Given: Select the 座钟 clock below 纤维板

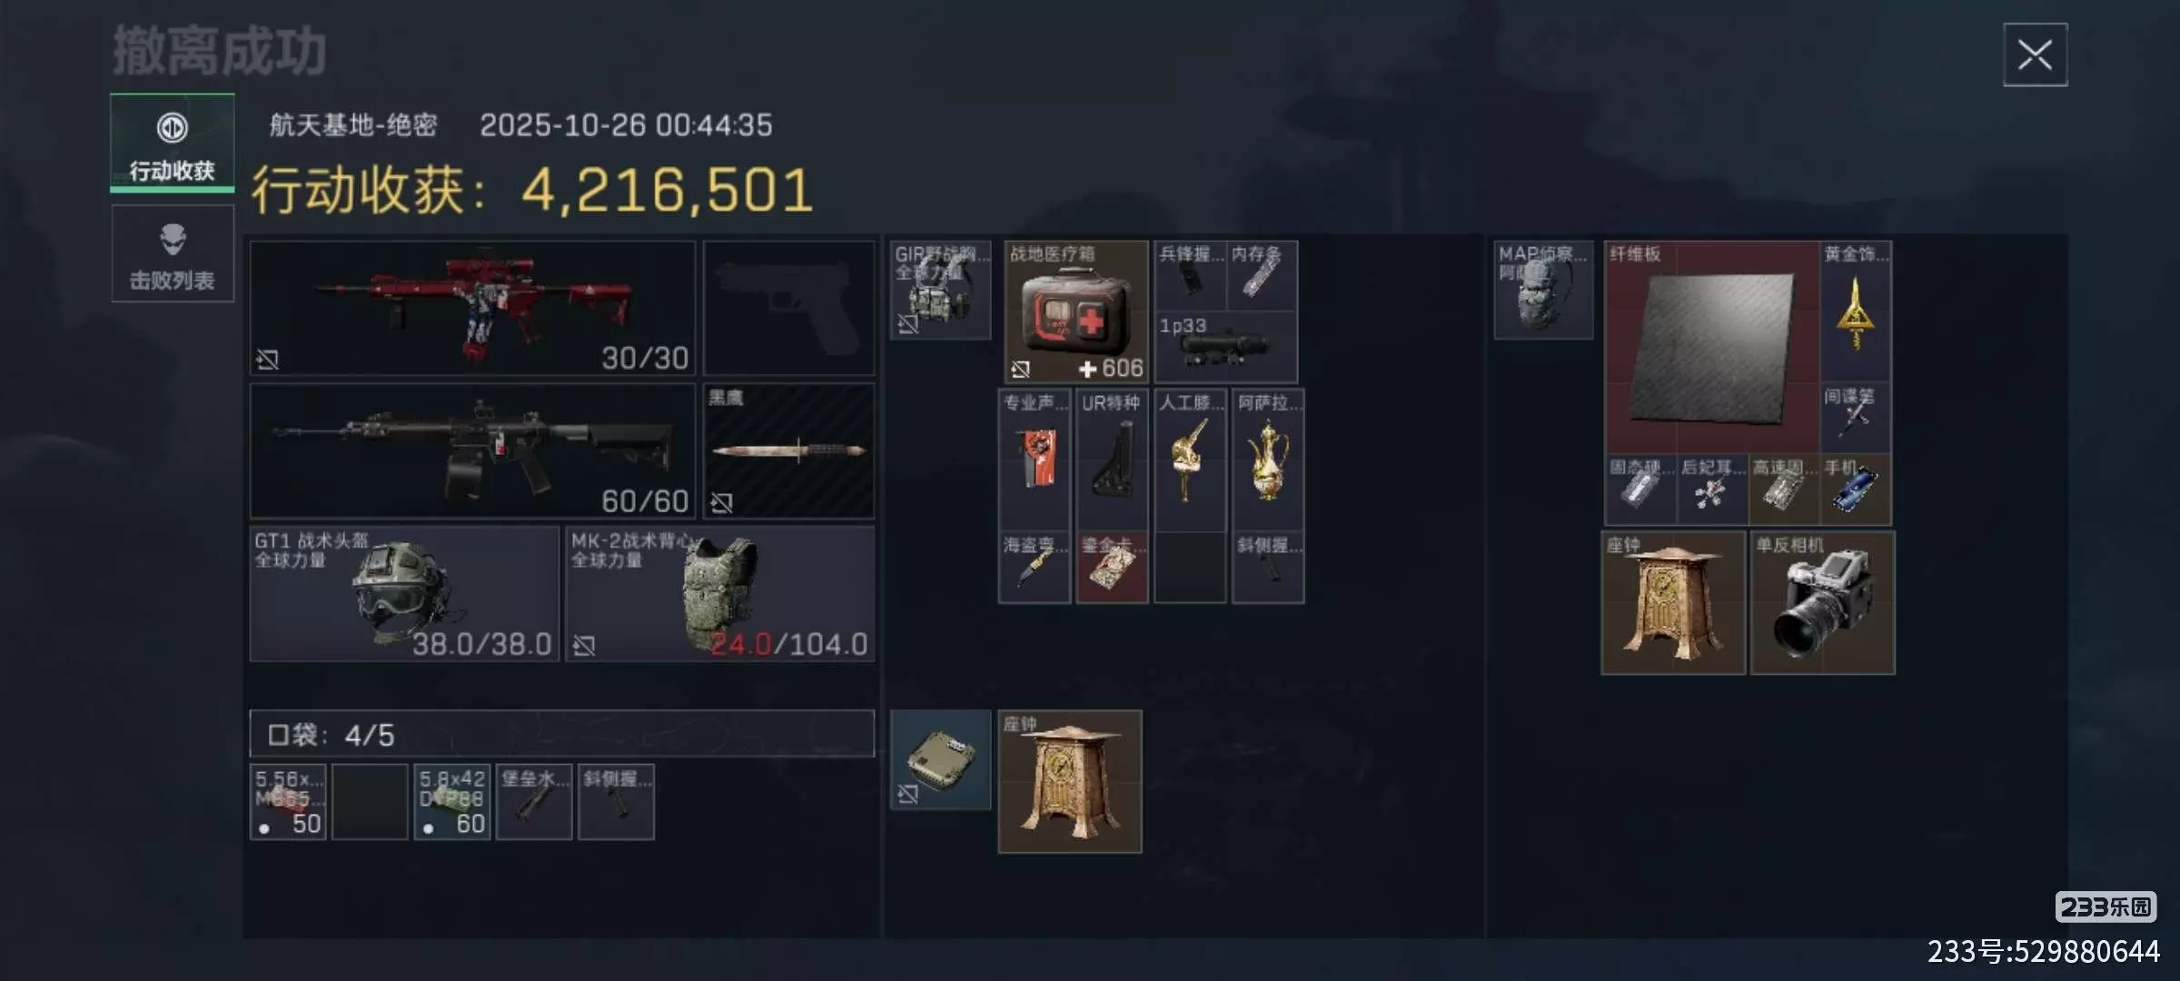Looking at the screenshot, I should tap(1673, 603).
